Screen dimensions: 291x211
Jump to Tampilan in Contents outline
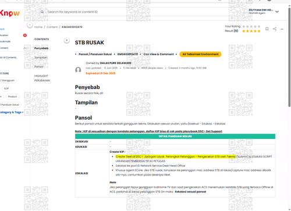(41, 58)
